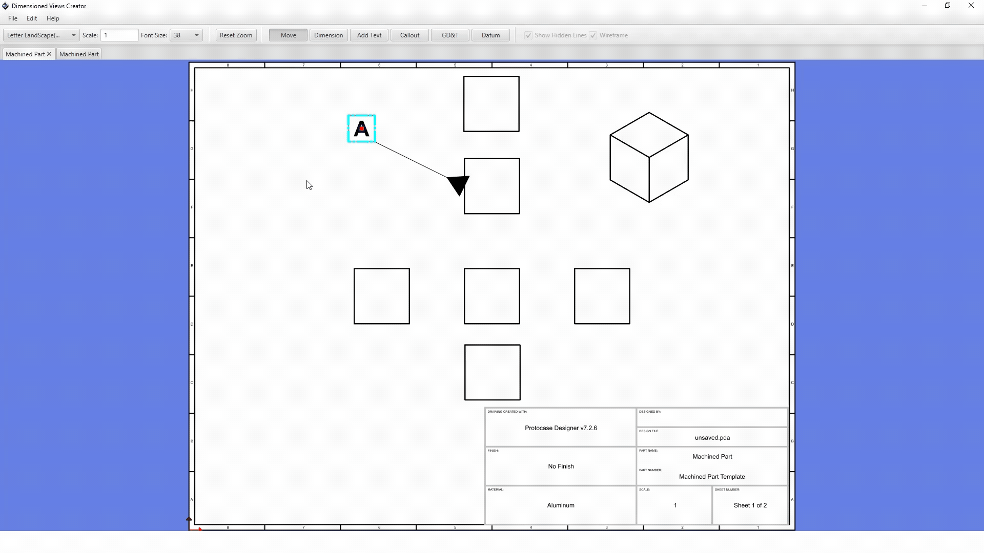This screenshot has width=984, height=553.
Task: Open the Letter Landscape paper size dropdown
Action: pos(41,35)
